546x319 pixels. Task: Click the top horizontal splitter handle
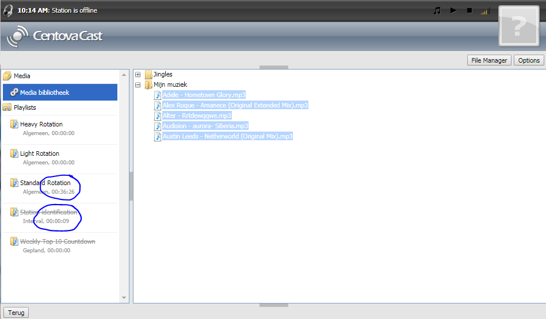tap(274, 67)
